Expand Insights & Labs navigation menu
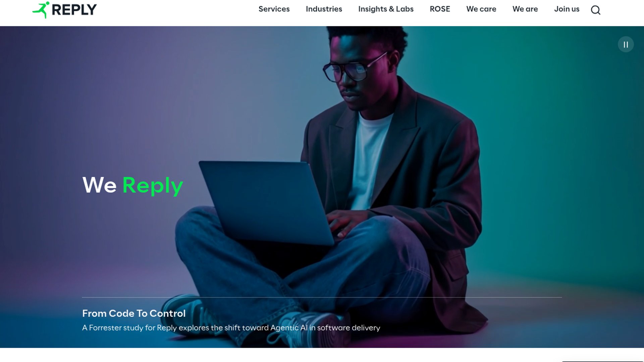644x362 pixels. [x=386, y=9]
